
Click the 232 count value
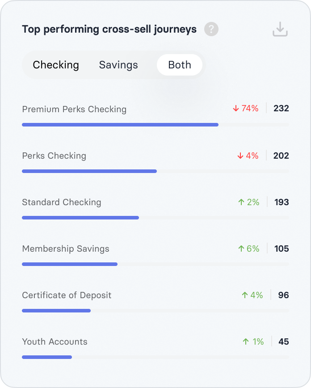point(282,109)
